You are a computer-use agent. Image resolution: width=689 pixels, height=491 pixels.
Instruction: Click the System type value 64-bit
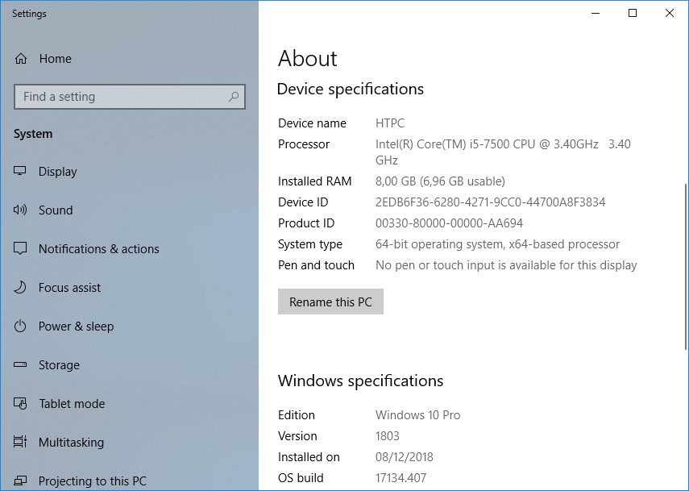click(497, 244)
